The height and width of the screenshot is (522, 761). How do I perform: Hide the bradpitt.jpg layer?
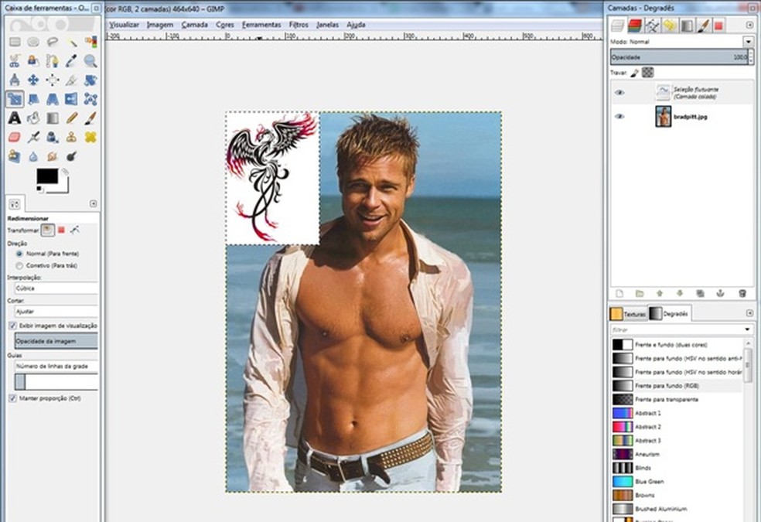[619, 117]
